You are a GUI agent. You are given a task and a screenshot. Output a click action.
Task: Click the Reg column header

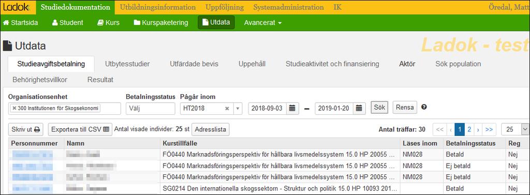tap(517, 143)
